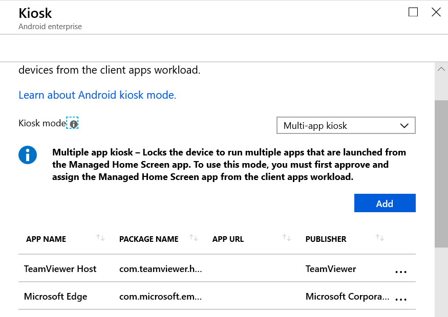Select the Microsoft Edge row
Viewport: 448px width, 317px height.
point(217,296)
